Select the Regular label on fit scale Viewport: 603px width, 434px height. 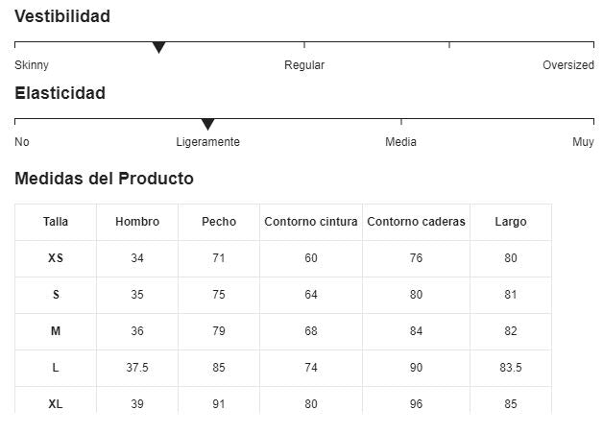pyautogui.click(x=304, y=65)
